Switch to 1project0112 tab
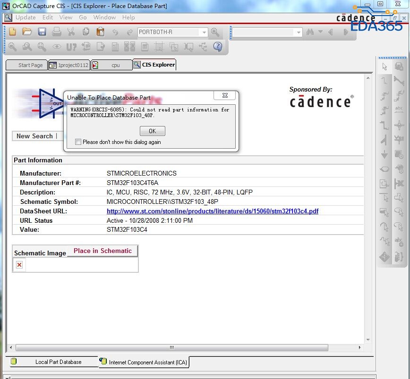Viewport: 410px width, 379px height. [x=69, y=65]
